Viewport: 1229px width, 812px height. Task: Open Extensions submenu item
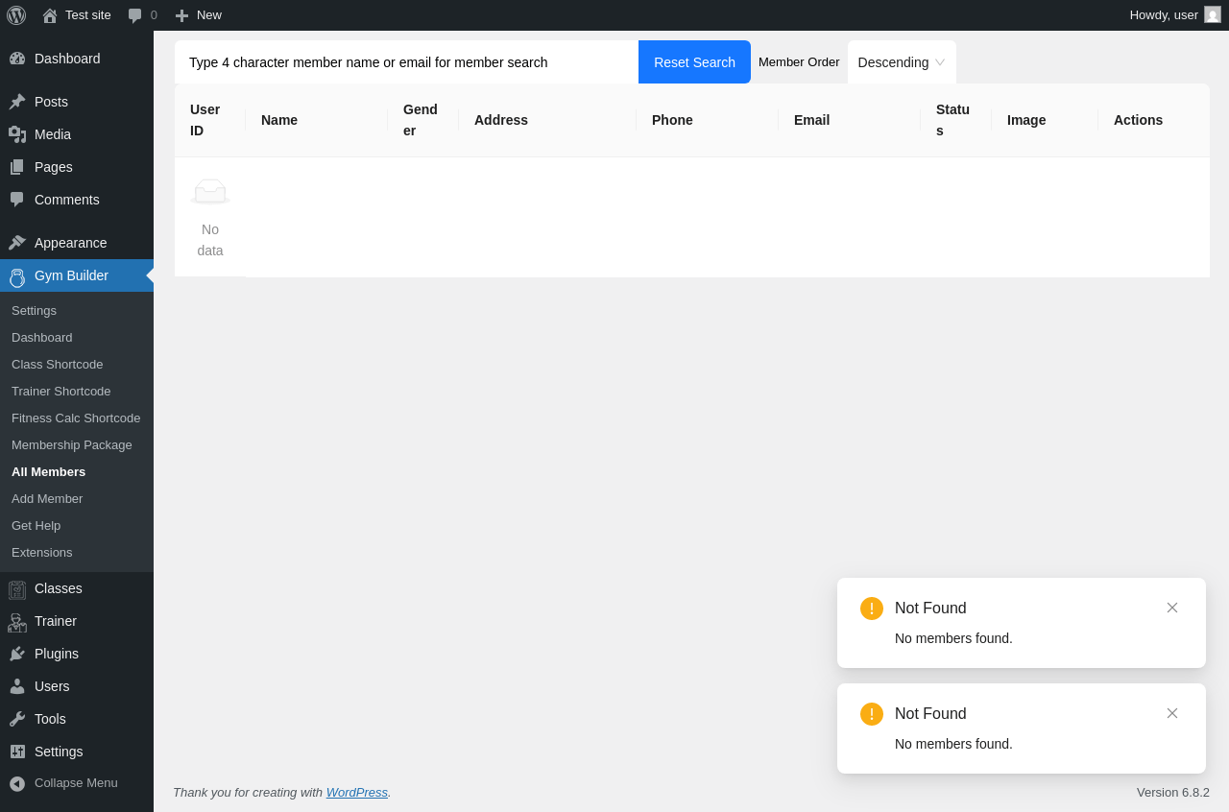pyautogui.click(x=77, y=553)
